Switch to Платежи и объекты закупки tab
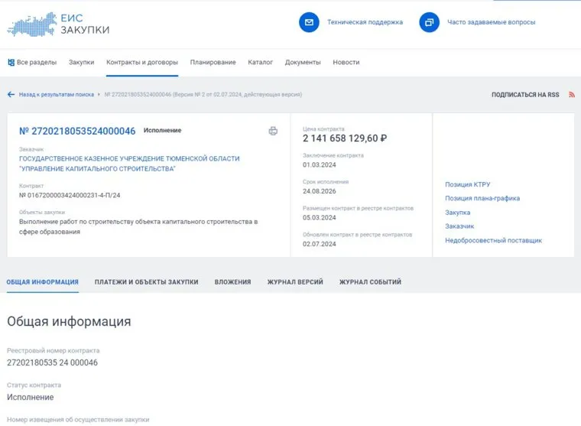 [146, 282]
